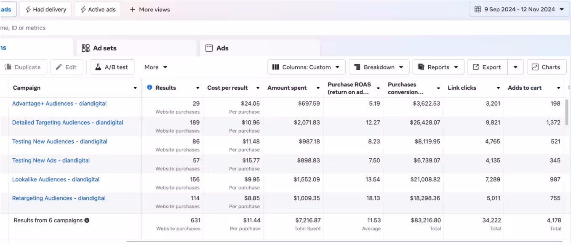This screenshot has height=245, width=571.
Task: Click the lightning icon on Had delivery
Action: 28,9
